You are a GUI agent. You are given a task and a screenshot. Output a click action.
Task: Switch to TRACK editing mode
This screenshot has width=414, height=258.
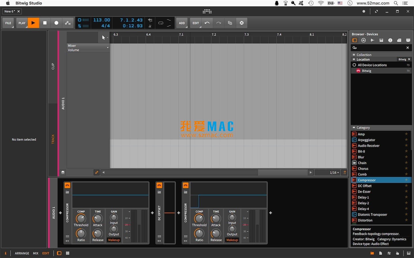point(53,139)
